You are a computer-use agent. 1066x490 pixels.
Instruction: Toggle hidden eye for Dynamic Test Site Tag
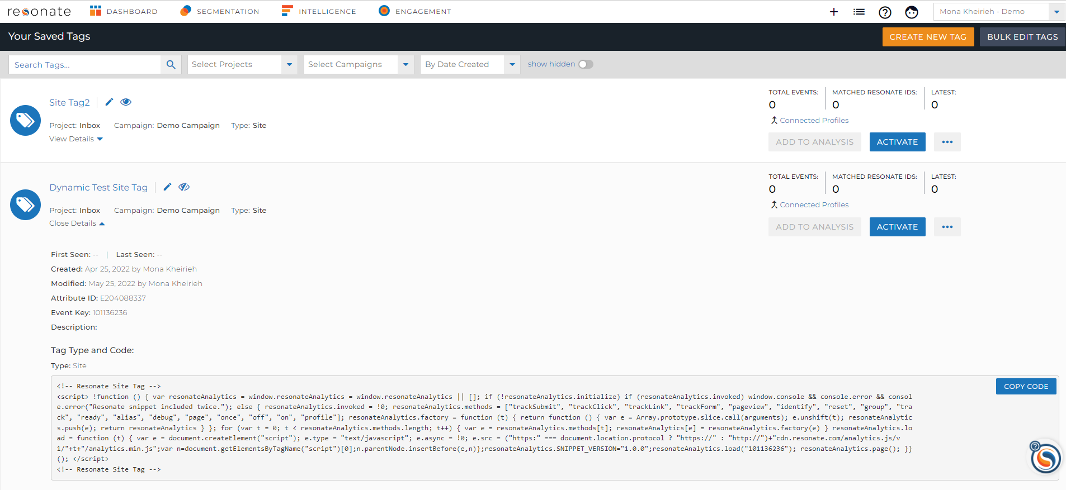tap(184, 187)
